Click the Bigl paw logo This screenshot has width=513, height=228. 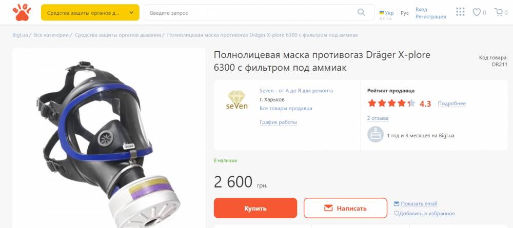coord(22,13)
